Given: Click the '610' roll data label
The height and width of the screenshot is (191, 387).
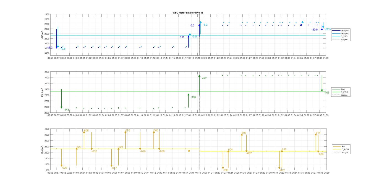Looking at the screenshot, I should click(128, 131).
